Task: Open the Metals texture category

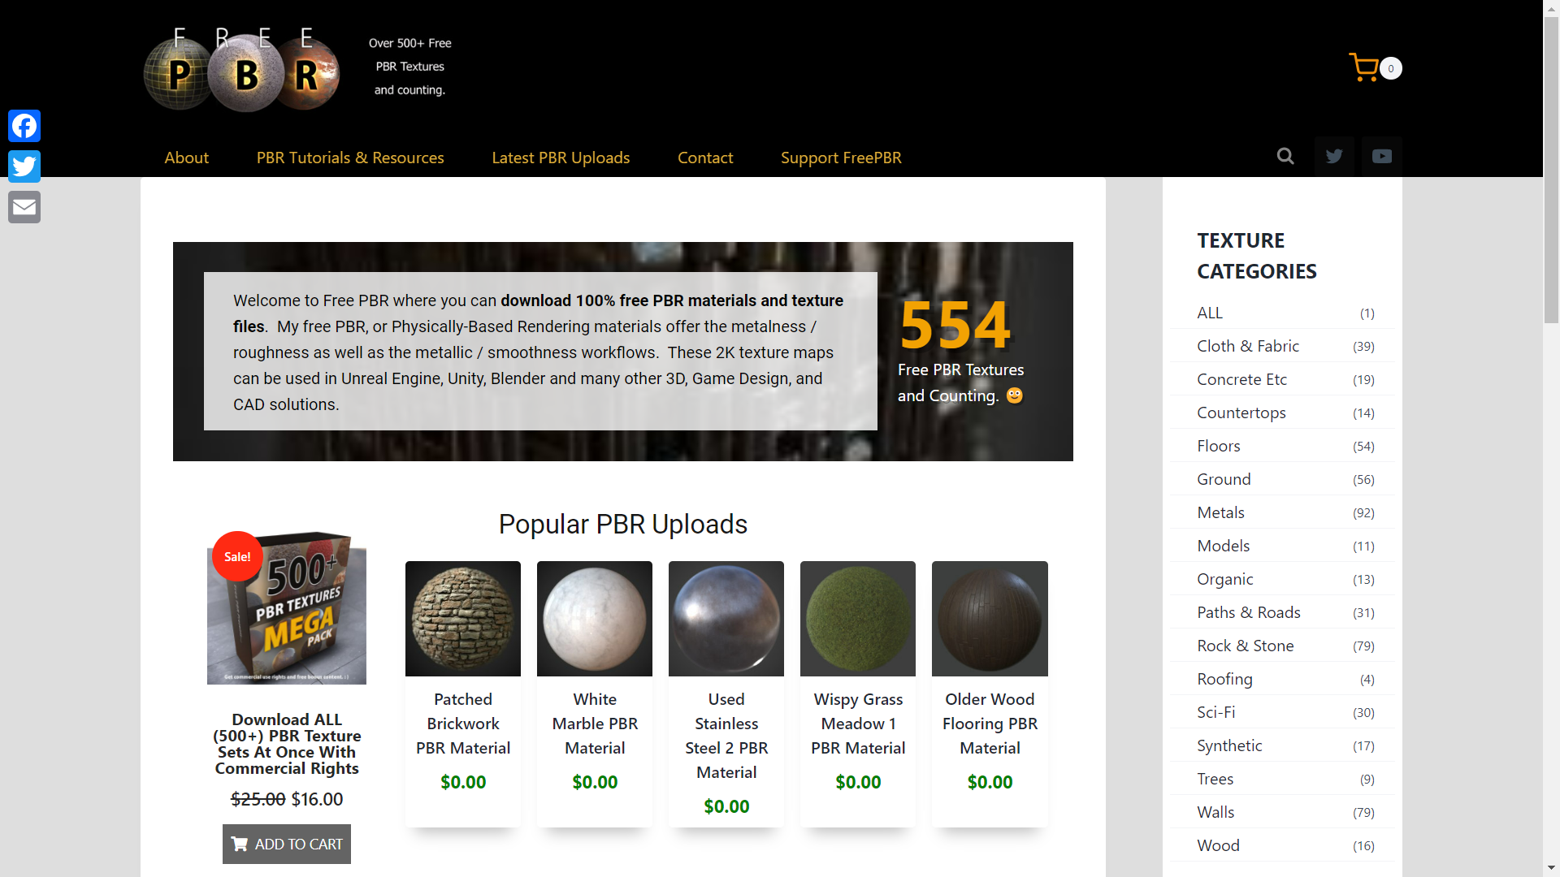Action: [1220, 512]
